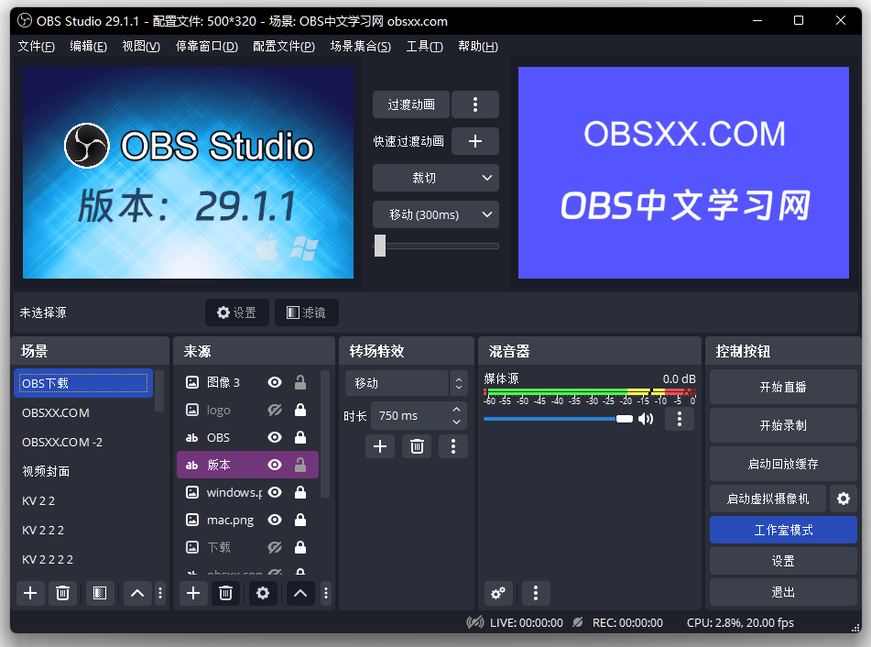Show the logo source
The height and width of the screenshot is (647, 871).
click(275, 411)
